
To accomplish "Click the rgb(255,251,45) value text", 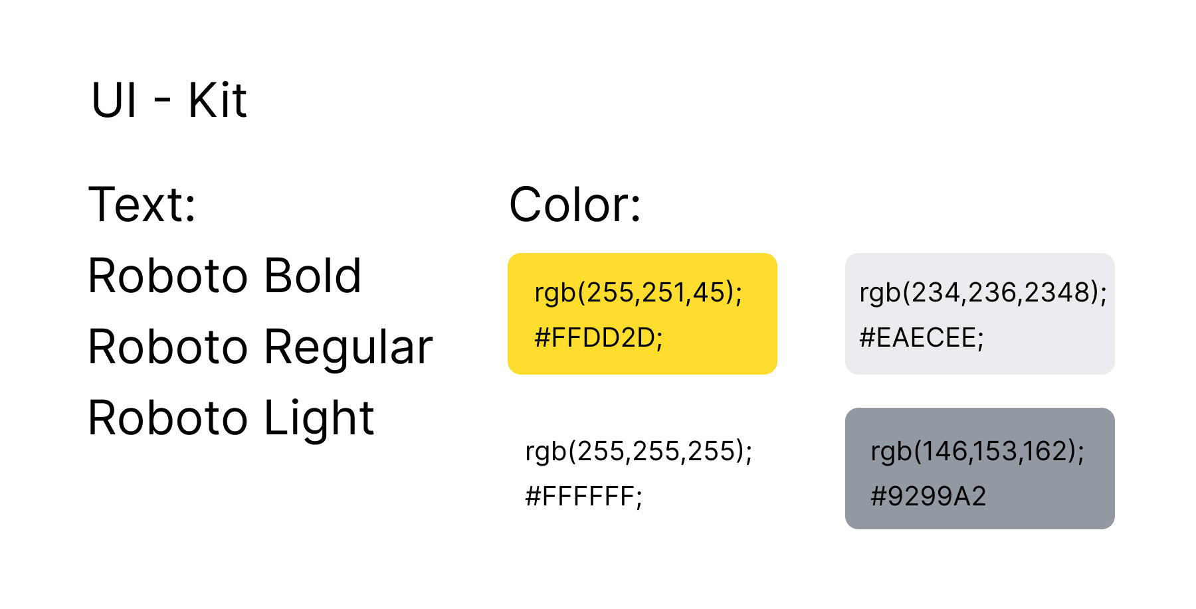I will (x=638, y=293).
